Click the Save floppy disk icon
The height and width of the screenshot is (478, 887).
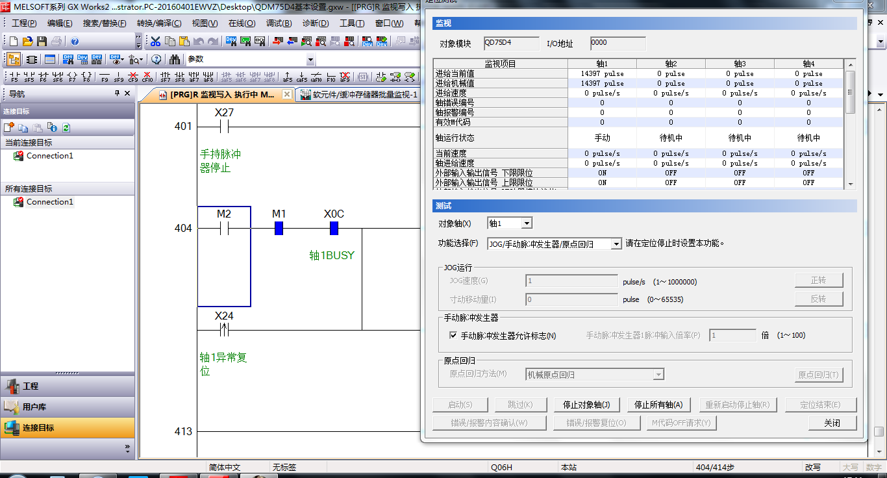coord(42,41)
